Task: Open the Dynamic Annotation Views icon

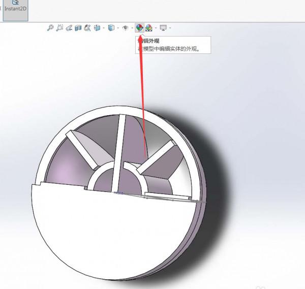Action: pyautogui.click(x=87, y=28)
